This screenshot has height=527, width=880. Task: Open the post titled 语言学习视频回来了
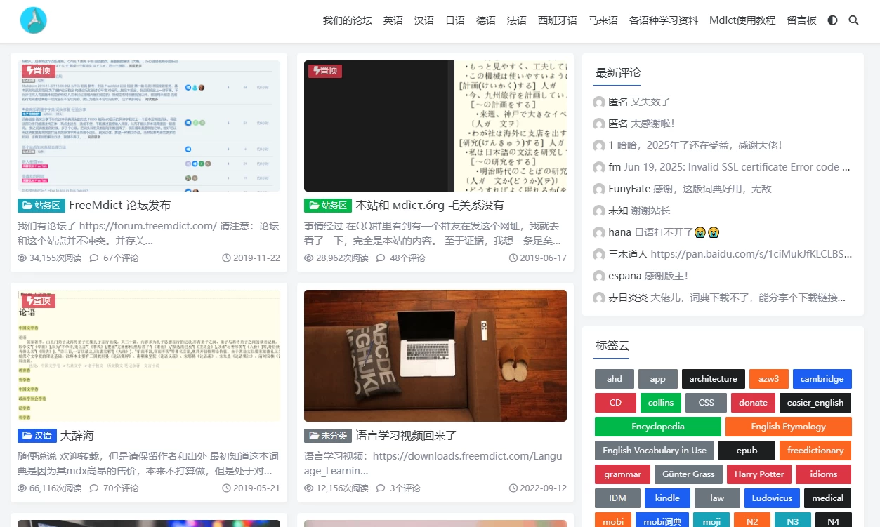coord(406,436)
